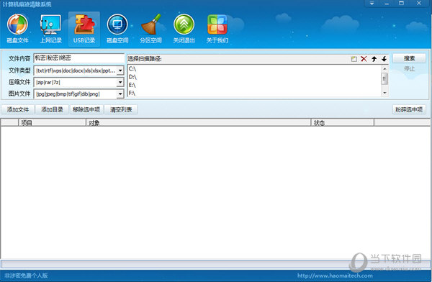Click the 粉碎选中项 shred selected button
432x282 pixels.
point(409,109)
